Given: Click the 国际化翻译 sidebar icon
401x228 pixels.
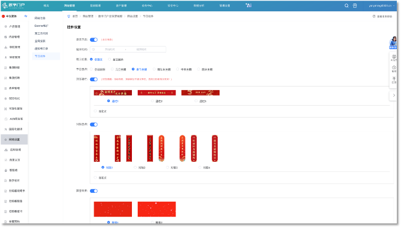Looking at the screenshot, I should 5,130.
